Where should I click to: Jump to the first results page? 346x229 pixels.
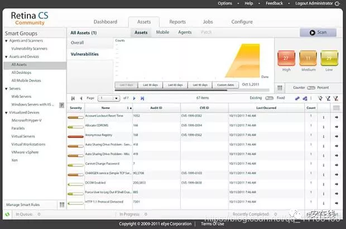(x=73, y=98)
